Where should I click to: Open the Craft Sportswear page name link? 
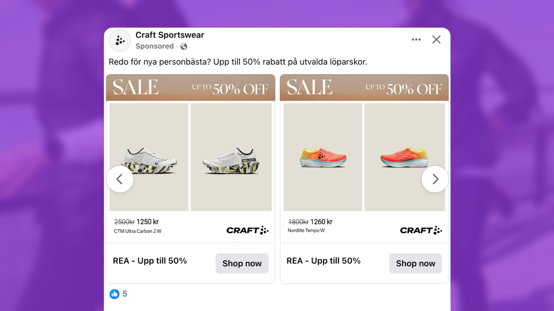(170, 35)
